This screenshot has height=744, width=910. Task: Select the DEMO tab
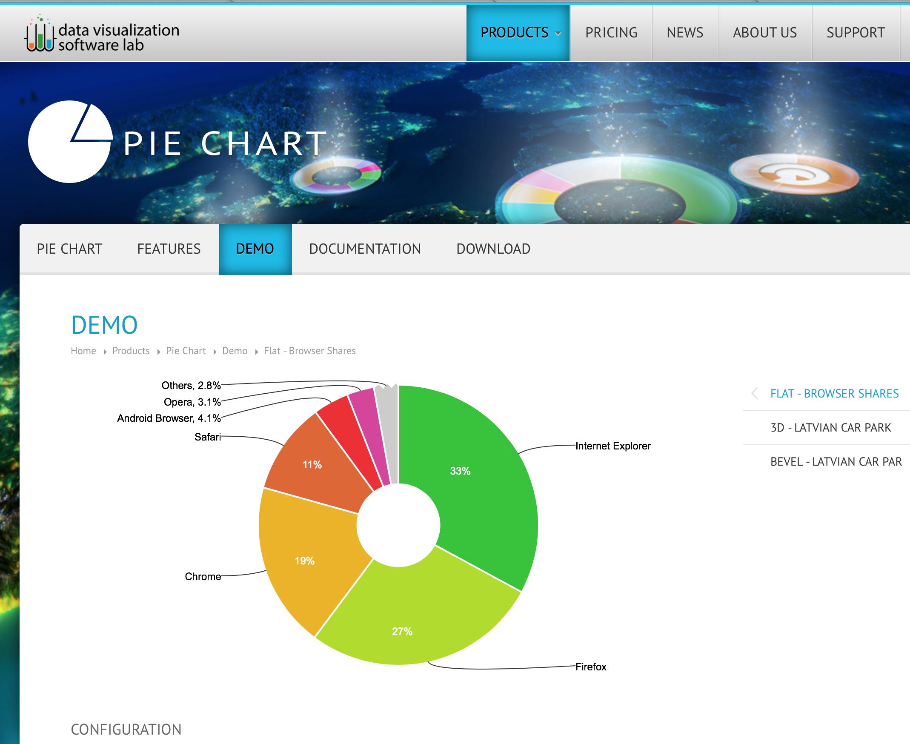pos(255,249)
